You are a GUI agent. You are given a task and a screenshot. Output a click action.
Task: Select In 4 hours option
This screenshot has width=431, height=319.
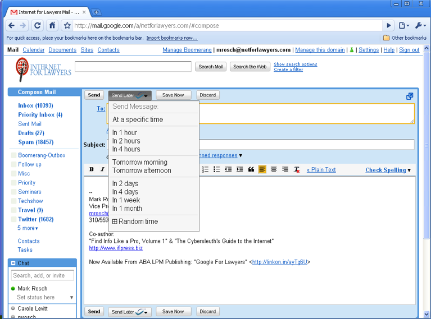click(126, 149)
